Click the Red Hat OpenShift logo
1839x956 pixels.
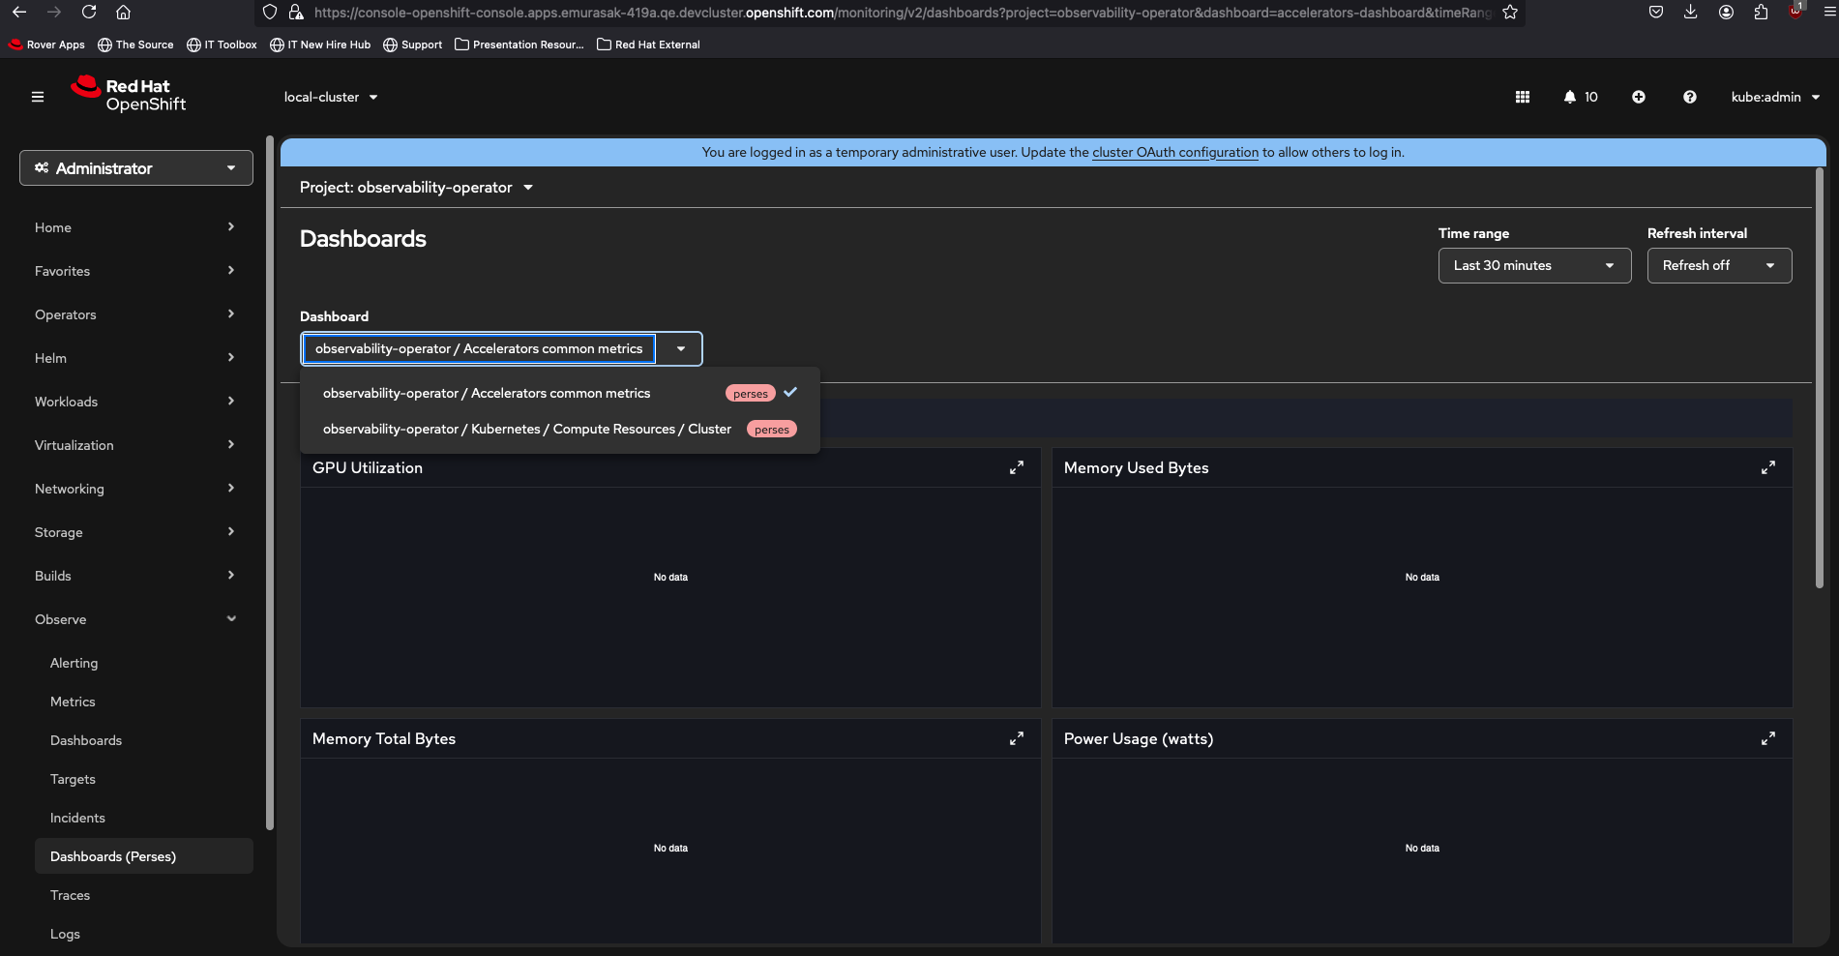[129, 95]
